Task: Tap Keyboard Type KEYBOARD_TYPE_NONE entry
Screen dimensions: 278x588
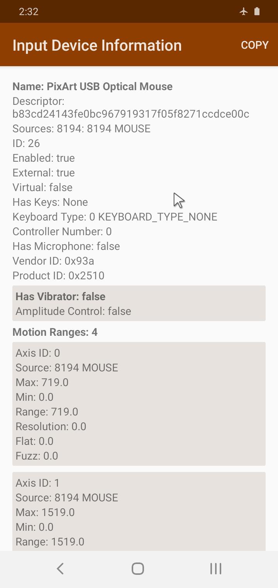Action: (115, 217)
